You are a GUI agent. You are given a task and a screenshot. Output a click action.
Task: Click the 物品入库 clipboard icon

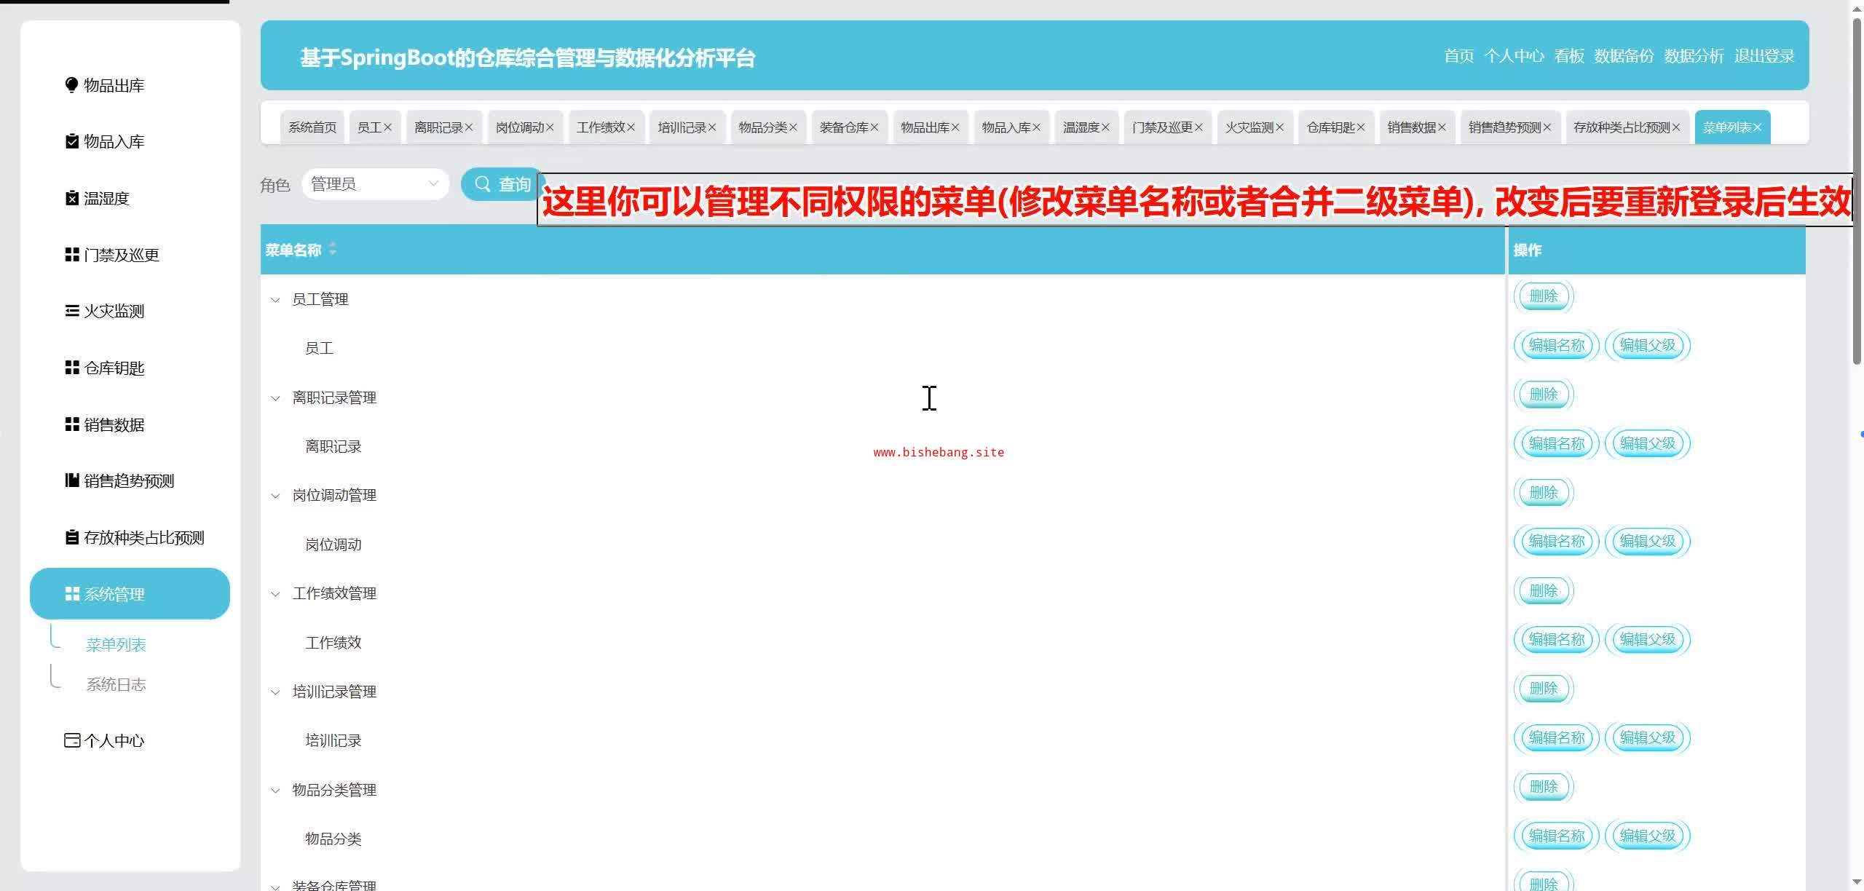coord(71,141)
